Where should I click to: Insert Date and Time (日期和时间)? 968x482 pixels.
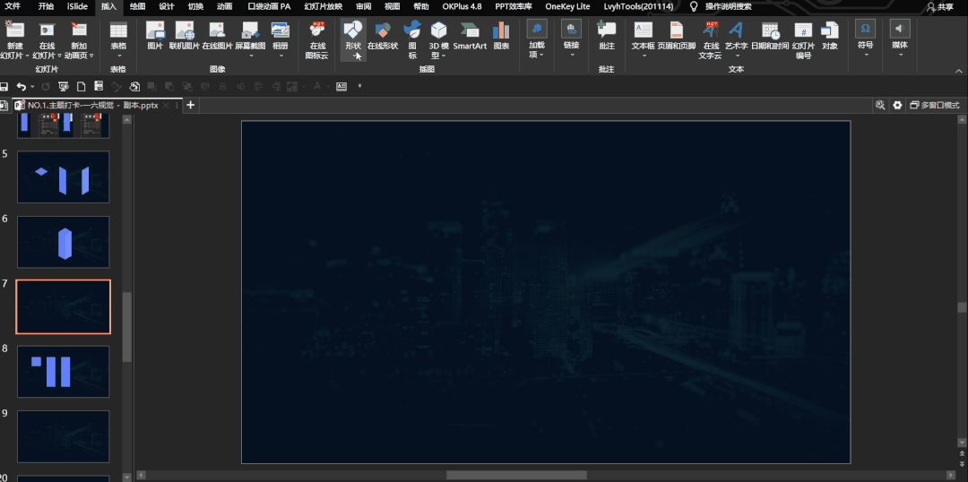click(770, 30)
